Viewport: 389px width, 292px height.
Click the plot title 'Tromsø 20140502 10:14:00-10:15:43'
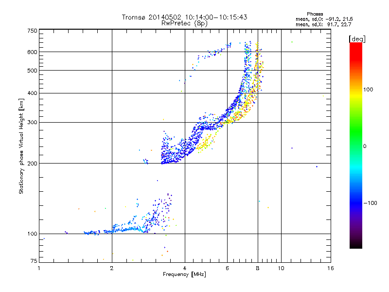(x=184, y=17)
